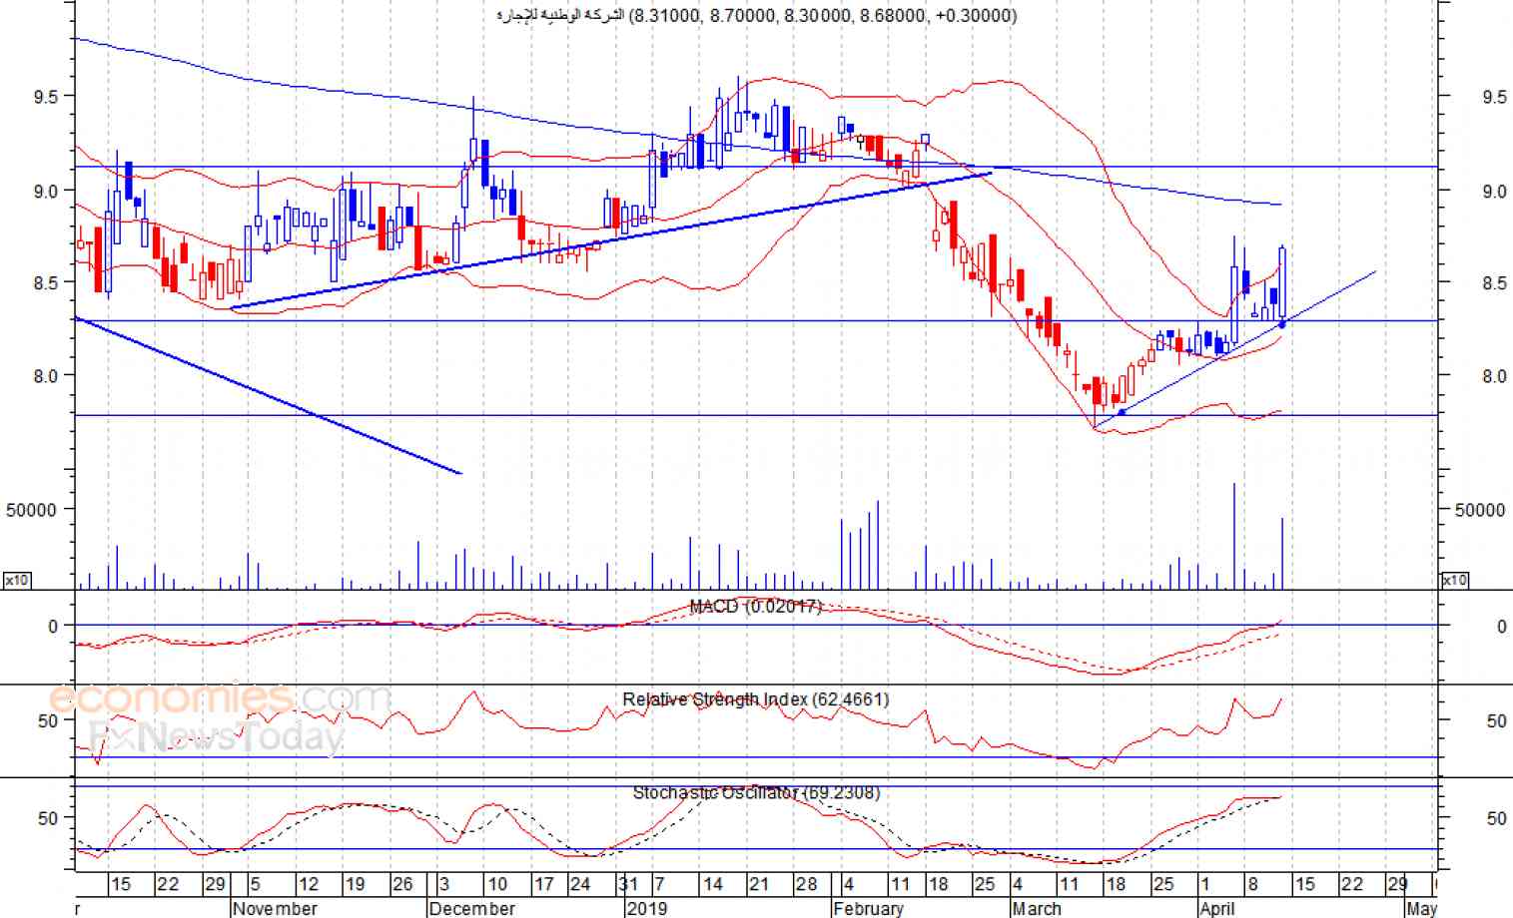
Task: Click the x10 volume multiplier box on the left
Action: (x=16, y=580)
